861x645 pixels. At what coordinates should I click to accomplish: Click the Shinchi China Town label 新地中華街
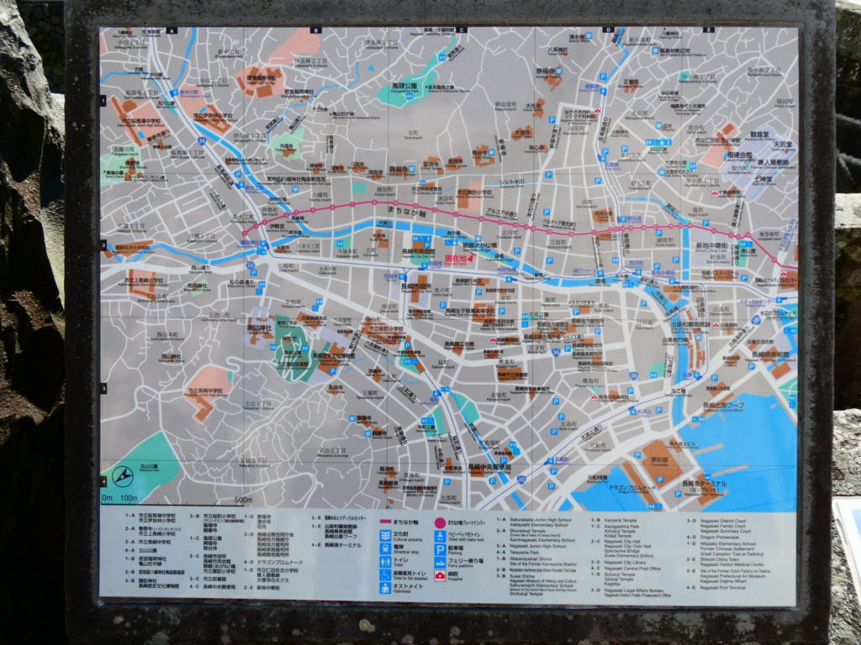(x=711, y=246)
